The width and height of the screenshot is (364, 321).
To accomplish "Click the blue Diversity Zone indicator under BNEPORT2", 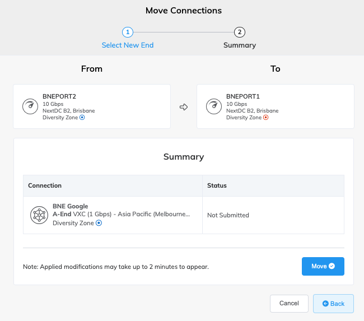I will (82, 117).
